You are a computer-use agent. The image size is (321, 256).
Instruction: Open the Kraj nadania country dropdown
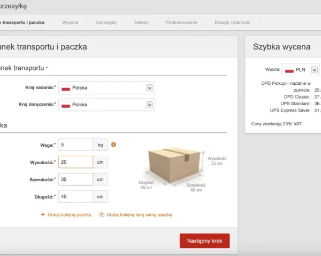coord(106,88)
